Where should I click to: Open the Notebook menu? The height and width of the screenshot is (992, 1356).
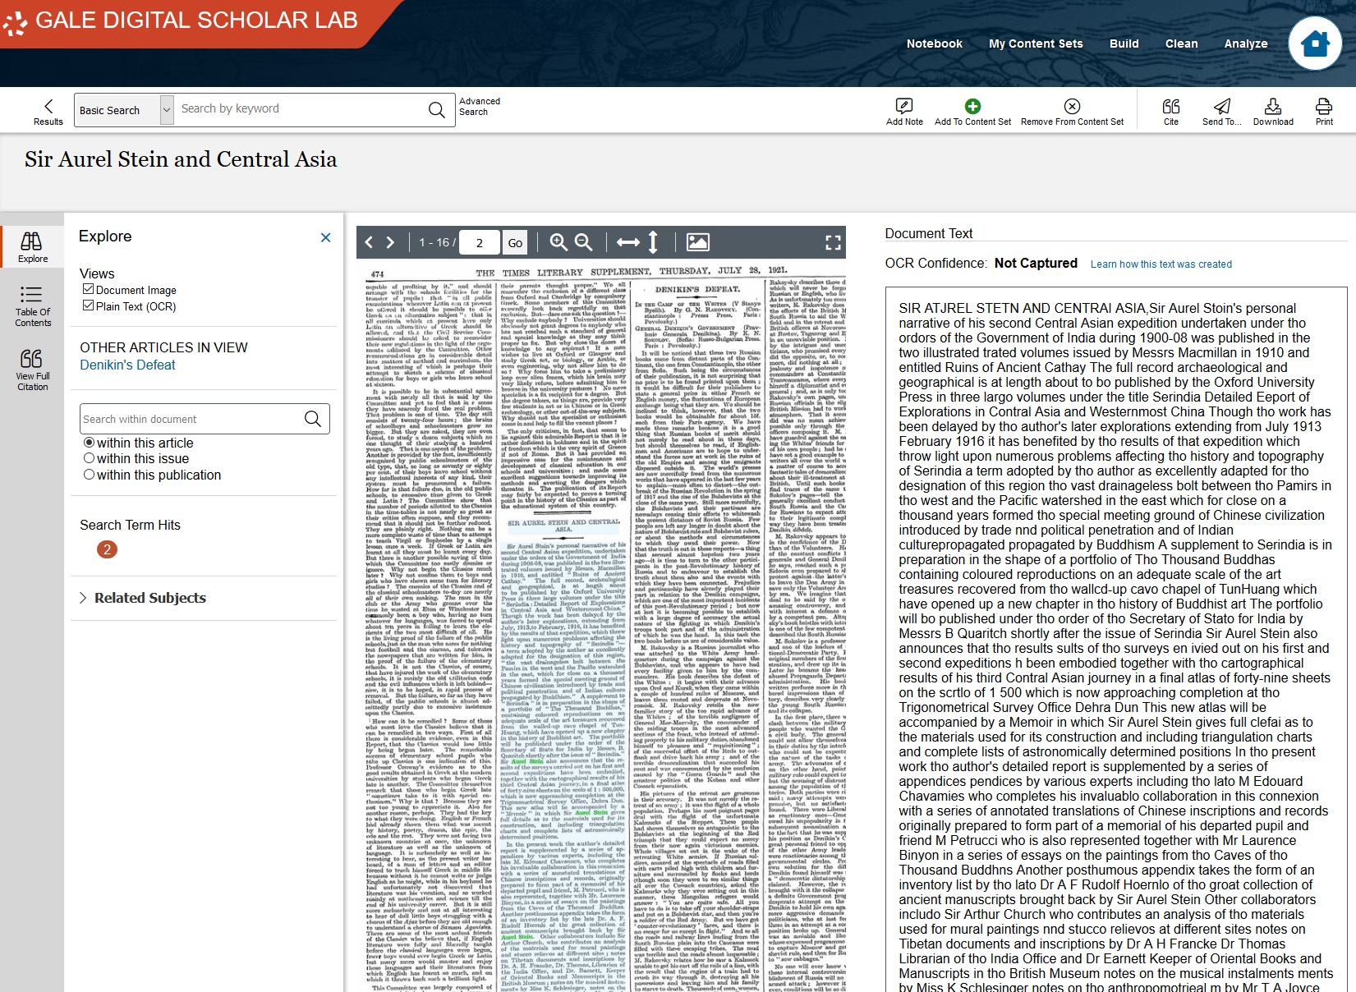[x=933, y=44]
